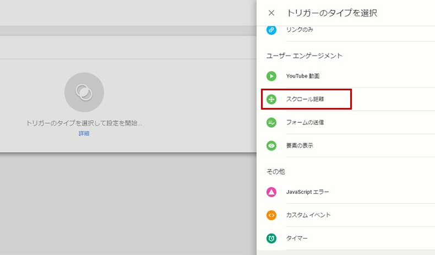Image resolution: width=435 pixels, height=255 pixels.
Task: Choose フォームの送信 trigger option
Action: pos(346,122)
